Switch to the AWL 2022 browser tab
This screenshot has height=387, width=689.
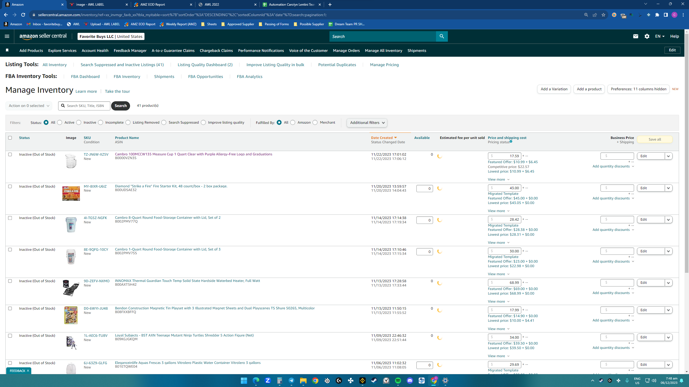pyautogui.click(x=227, y=5)
